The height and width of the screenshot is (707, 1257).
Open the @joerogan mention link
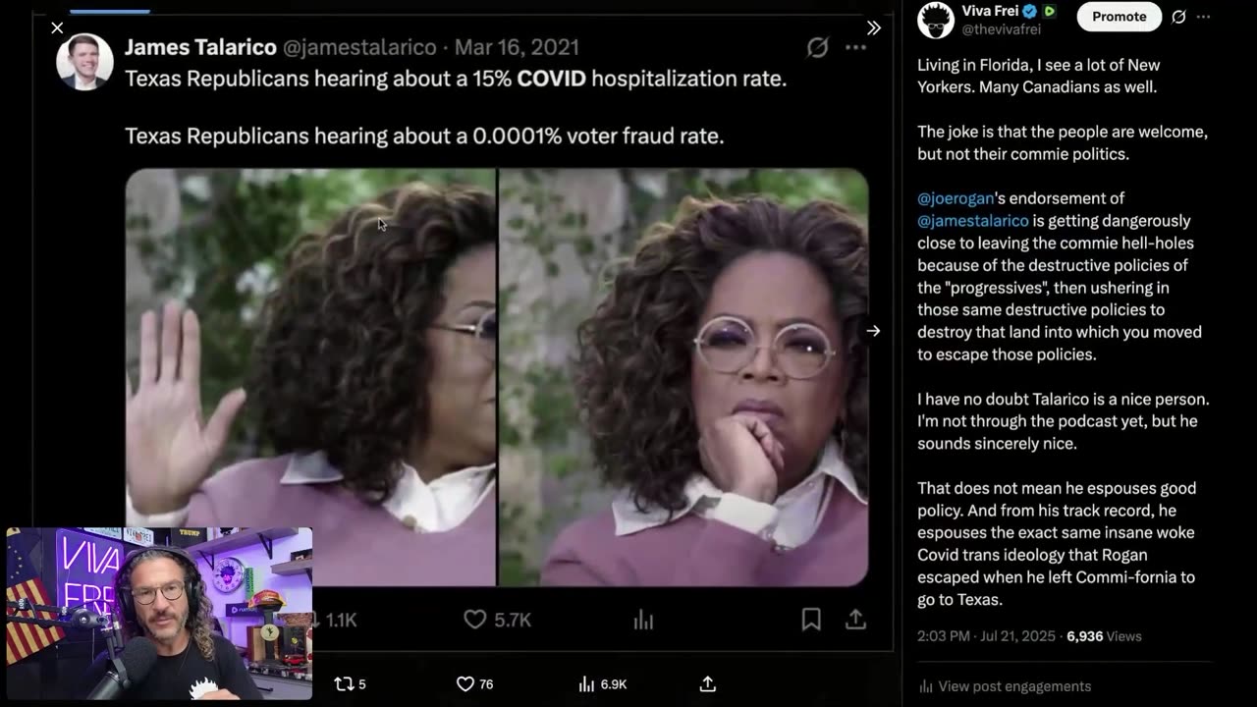pos(956,198)
